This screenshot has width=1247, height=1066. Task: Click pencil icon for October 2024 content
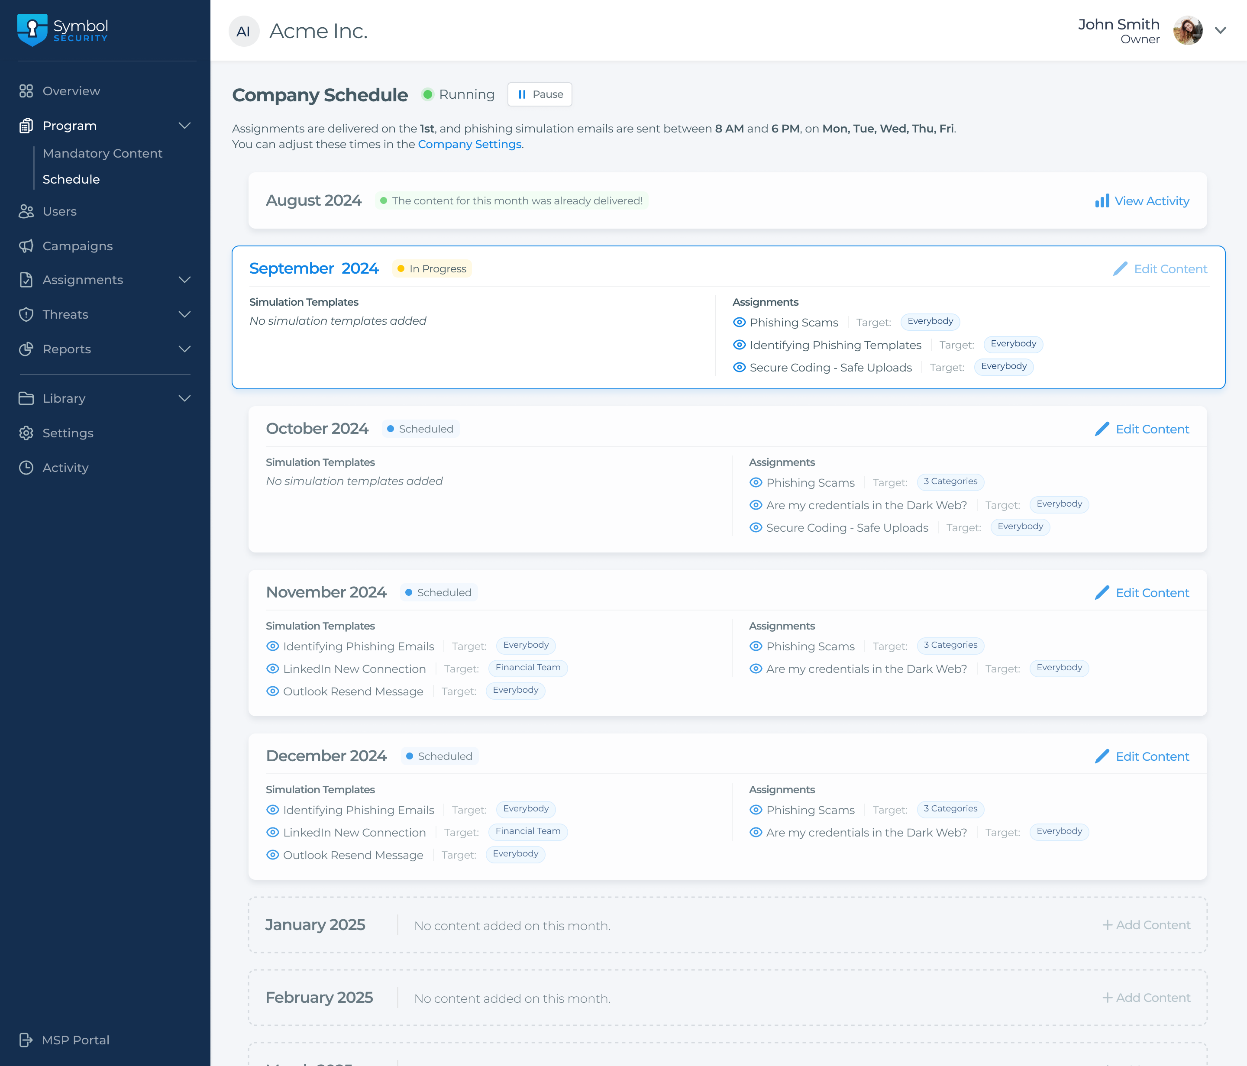click(x=1102, y=429)
